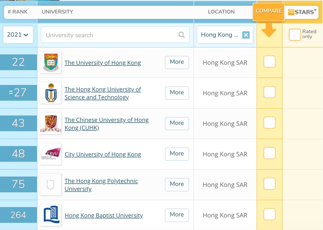Tick compare box for Polytechnic University
The height and width of the screenshot is (230, 323).
pyautogui.click(x=269, y=184)
